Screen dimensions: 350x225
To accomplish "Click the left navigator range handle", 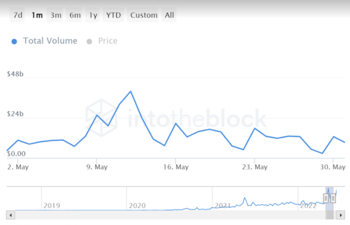I will click(326, 198).
